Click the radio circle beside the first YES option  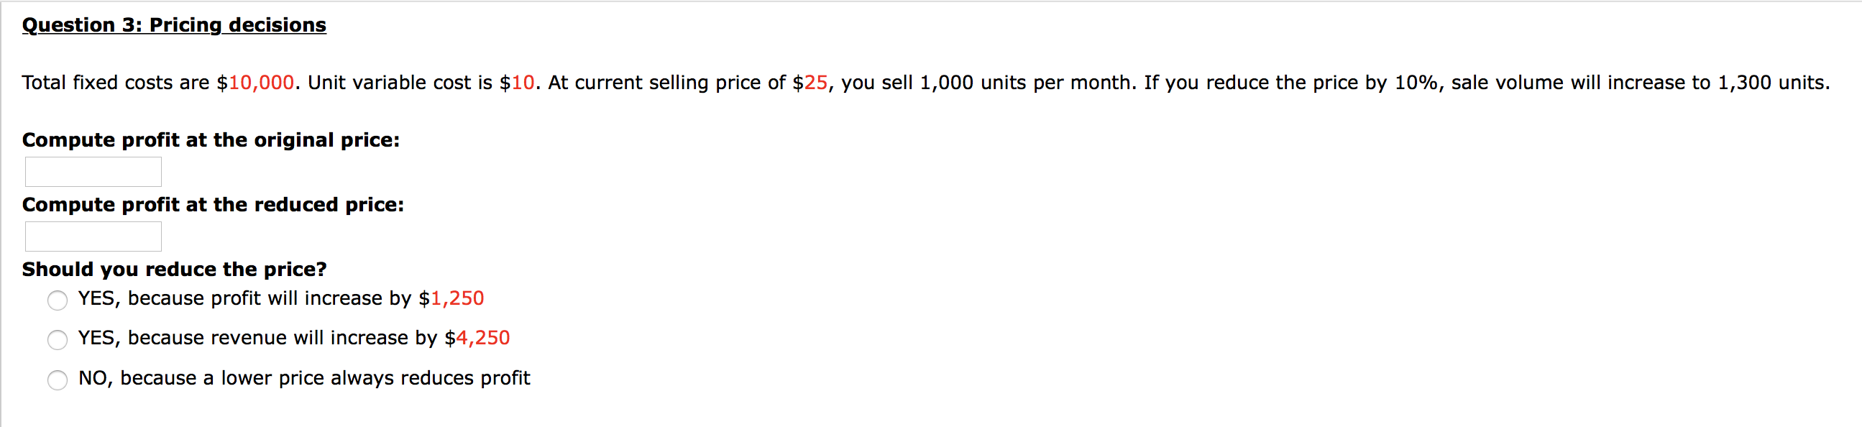click(57, 300)
